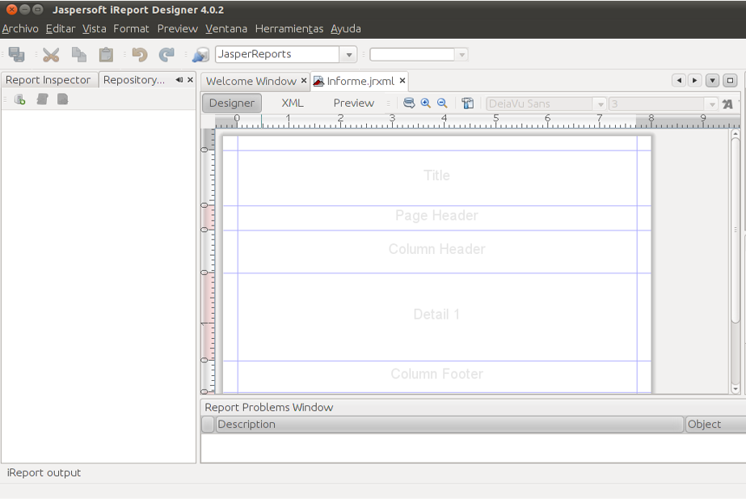Switch to the Report Inspector tab
This screenshot has width=746, height=499.
48,80
